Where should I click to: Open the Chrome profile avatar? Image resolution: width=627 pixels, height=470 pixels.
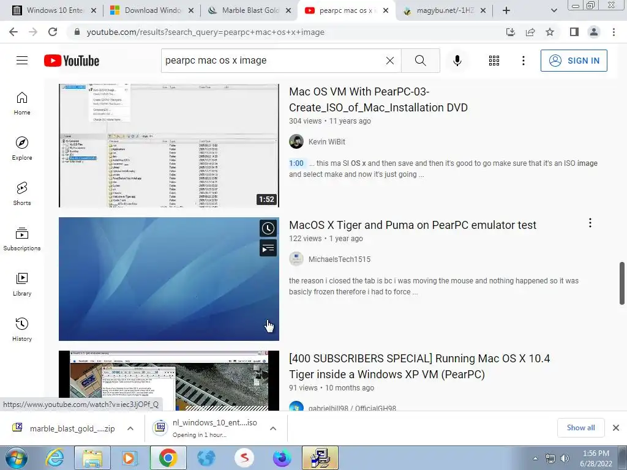tap(594, 32)
